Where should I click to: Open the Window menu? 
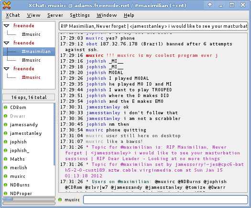coord(107,15)
